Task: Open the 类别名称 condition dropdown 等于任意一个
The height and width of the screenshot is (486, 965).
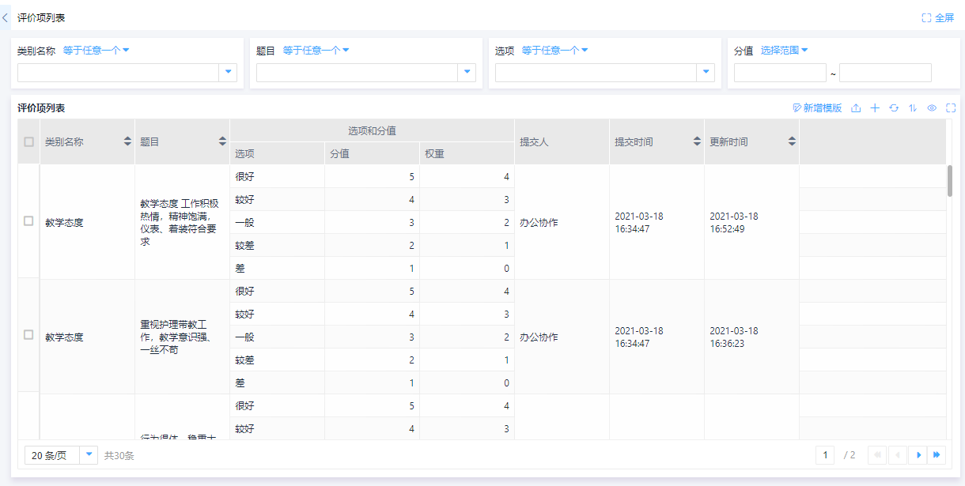Action: tap(96, 51)
